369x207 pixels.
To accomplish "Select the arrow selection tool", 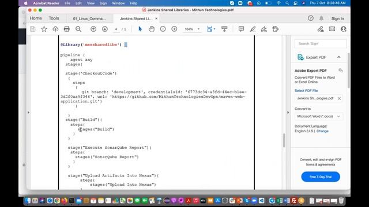I will pyautogui.click(x=140, y=29).
